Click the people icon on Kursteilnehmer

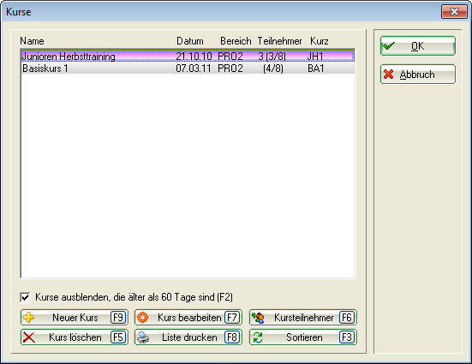click(x=258, y=318)
